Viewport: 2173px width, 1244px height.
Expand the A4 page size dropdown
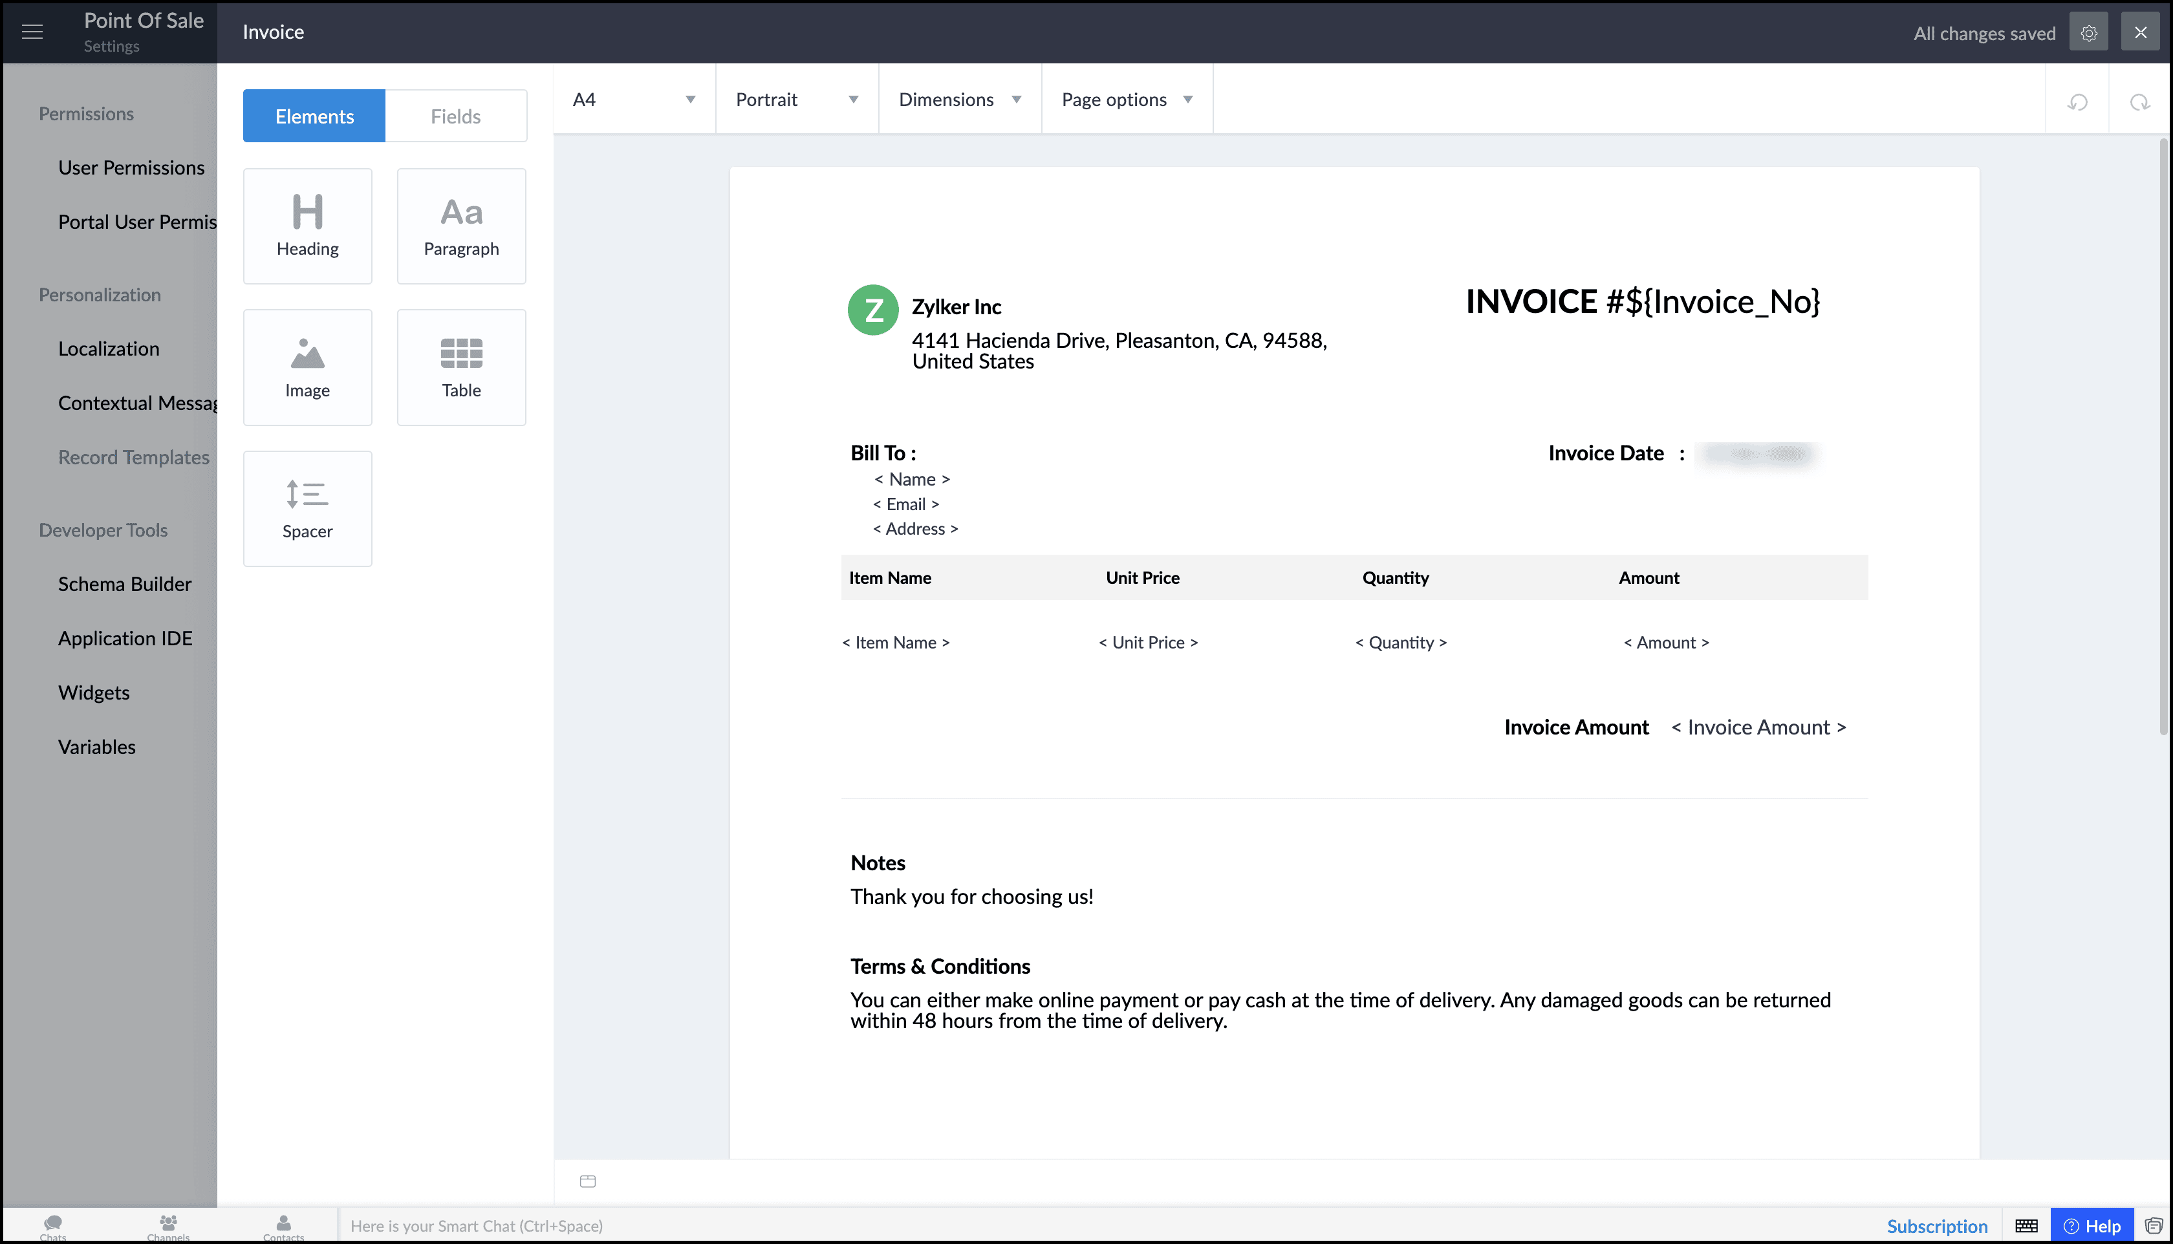tap(633, 99)
